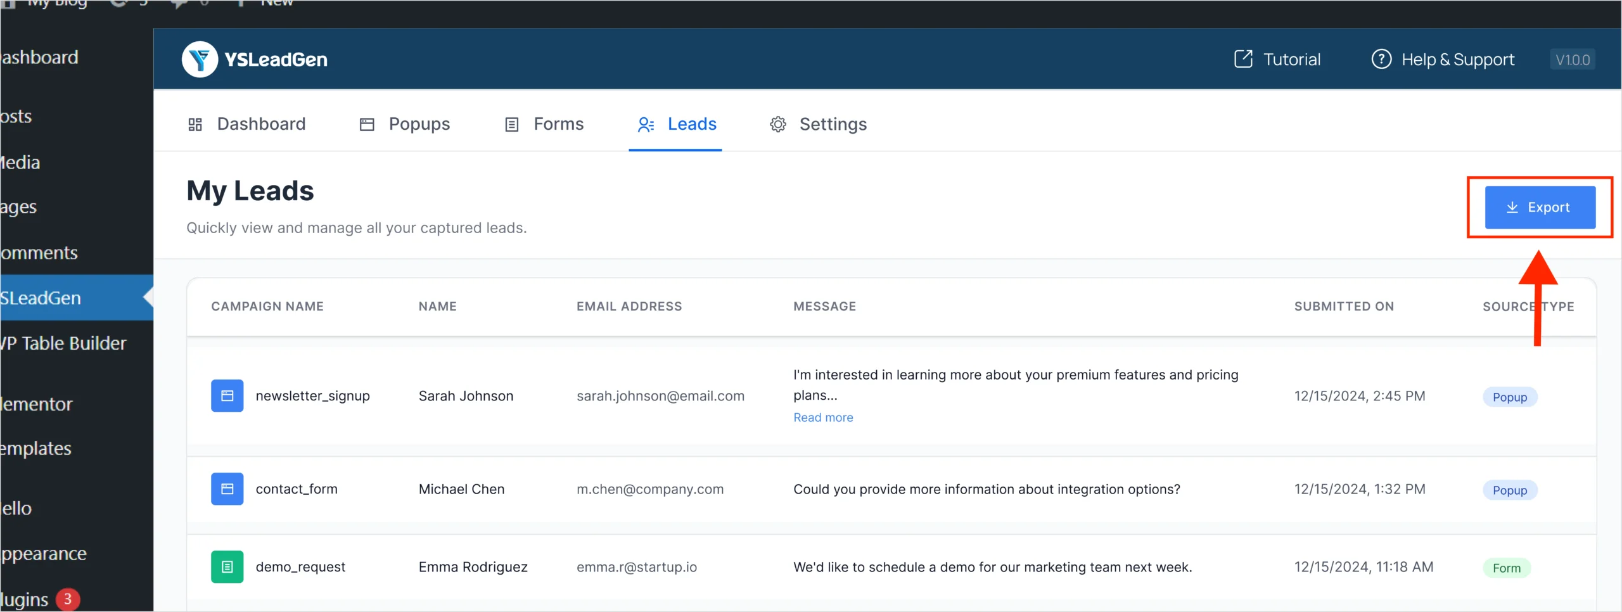Click the name Emma Rodriguez
The image size is (1622, 612).
tap(473, 567)
